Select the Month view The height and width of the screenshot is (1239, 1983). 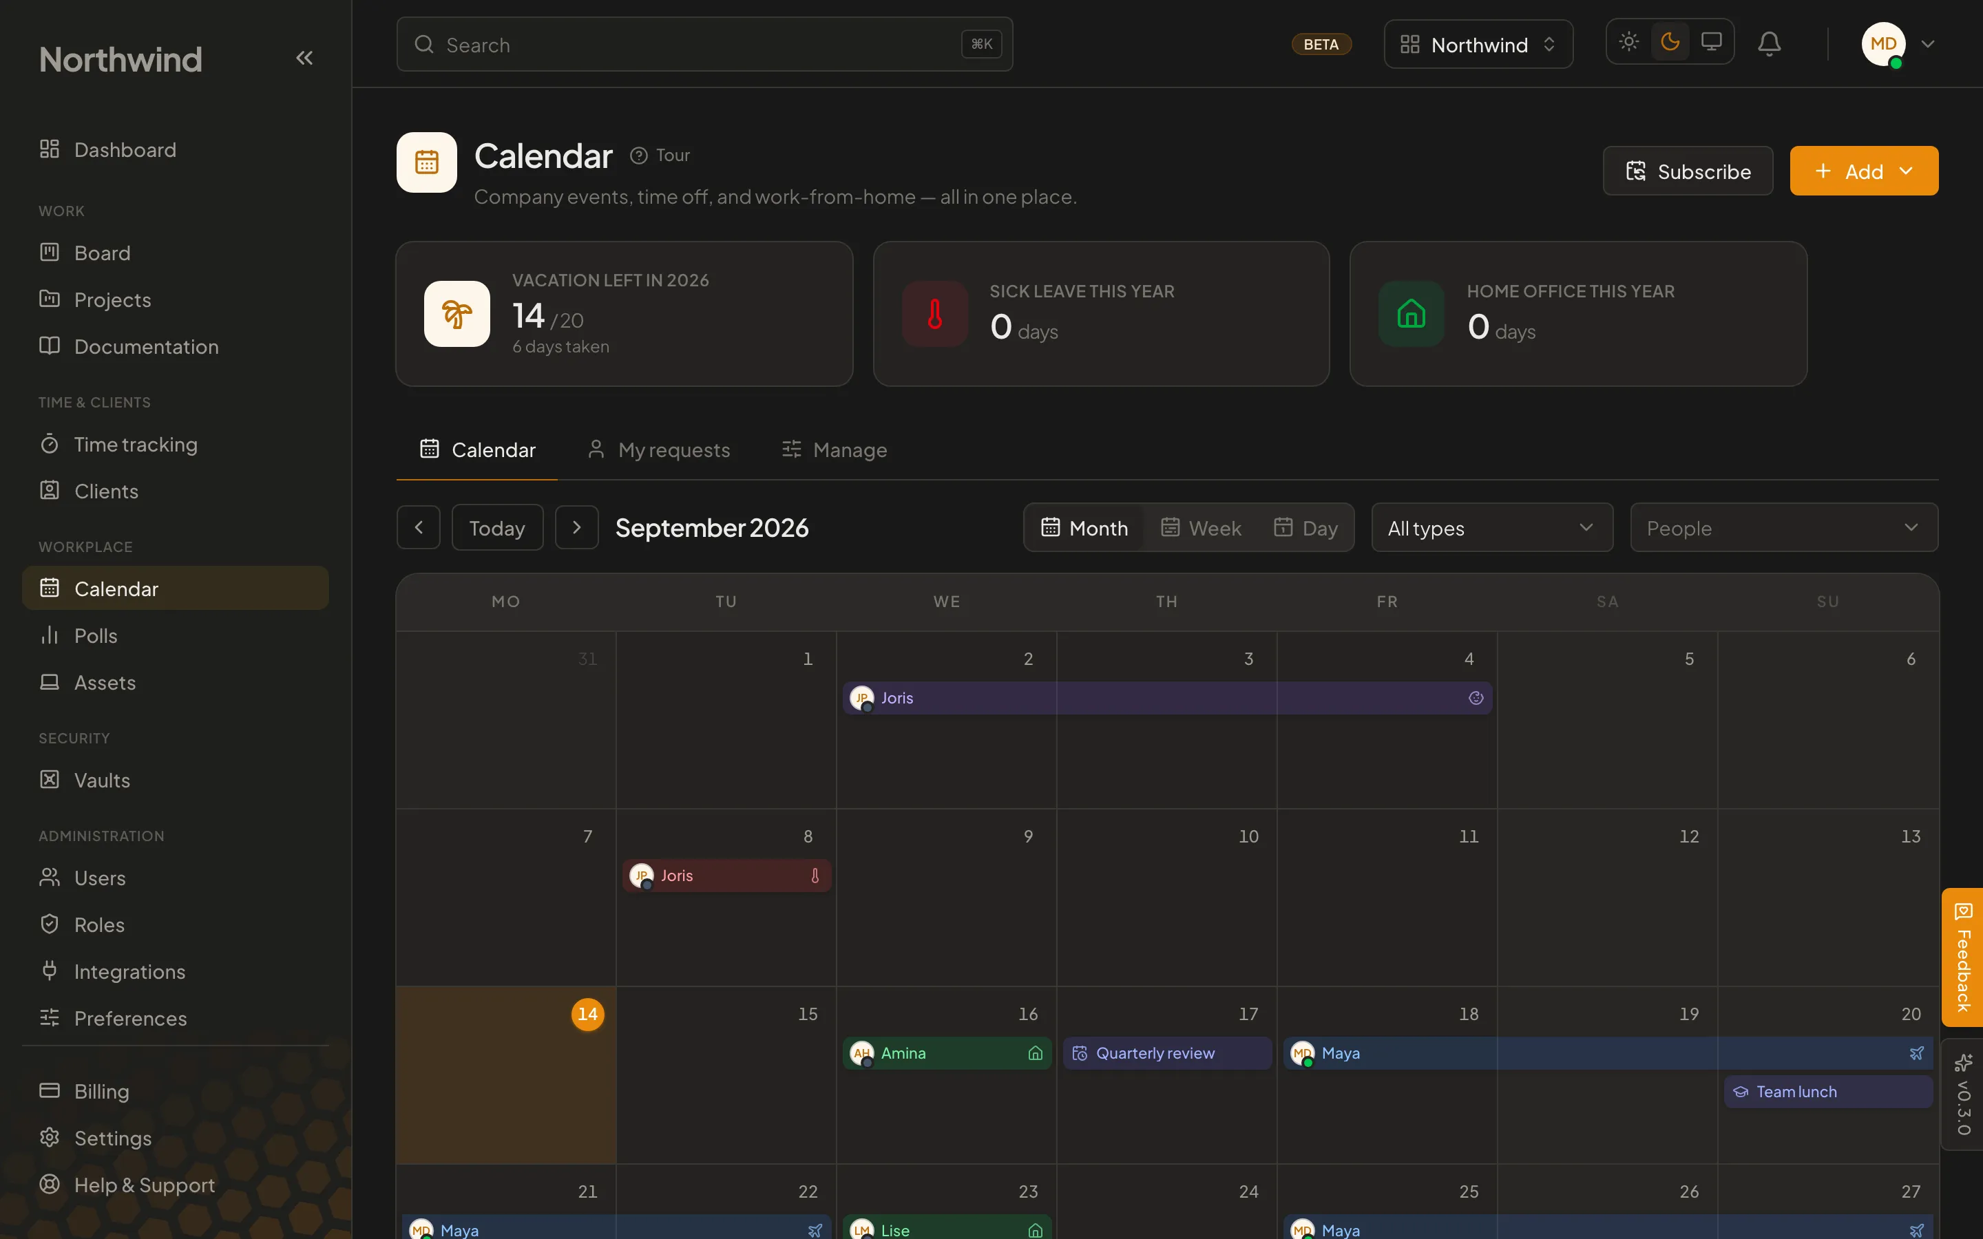click(1084, 528)
